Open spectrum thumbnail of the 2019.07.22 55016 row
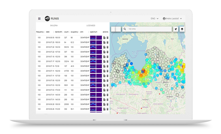The height and width of the screenshot is (134, 221). click(93, 47)
